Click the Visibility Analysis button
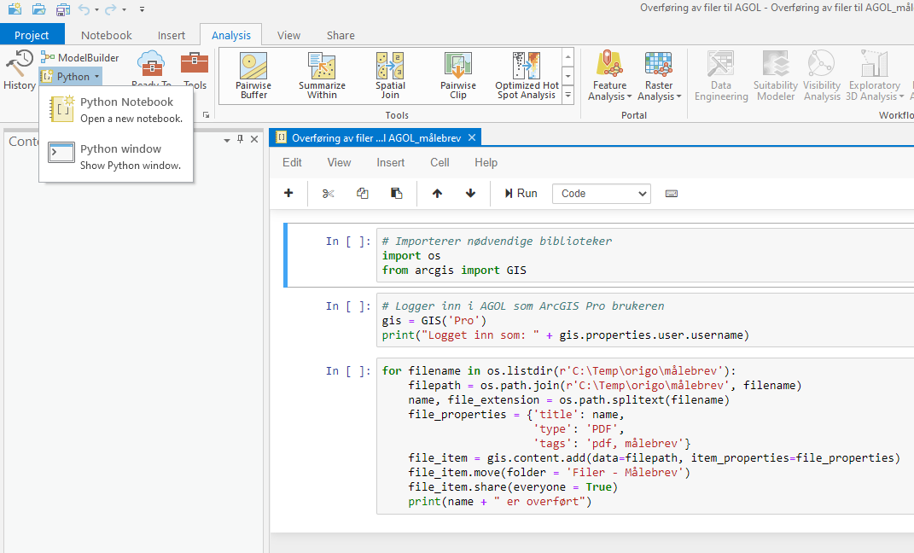The height and width of the screenshot is (553, 914). pyautogui.click(x=822, y=76)
